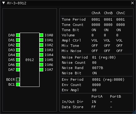This screenshot has height=114, width=136.
Task: Click the DA6 pin indicator
Action: [x=18, y=65]
